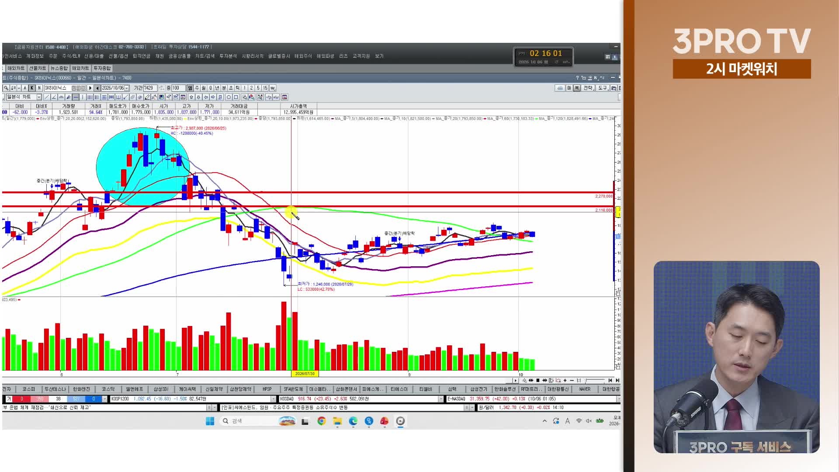
Task: Click the up arrow marker tool
Action: [x=191, y=97]
